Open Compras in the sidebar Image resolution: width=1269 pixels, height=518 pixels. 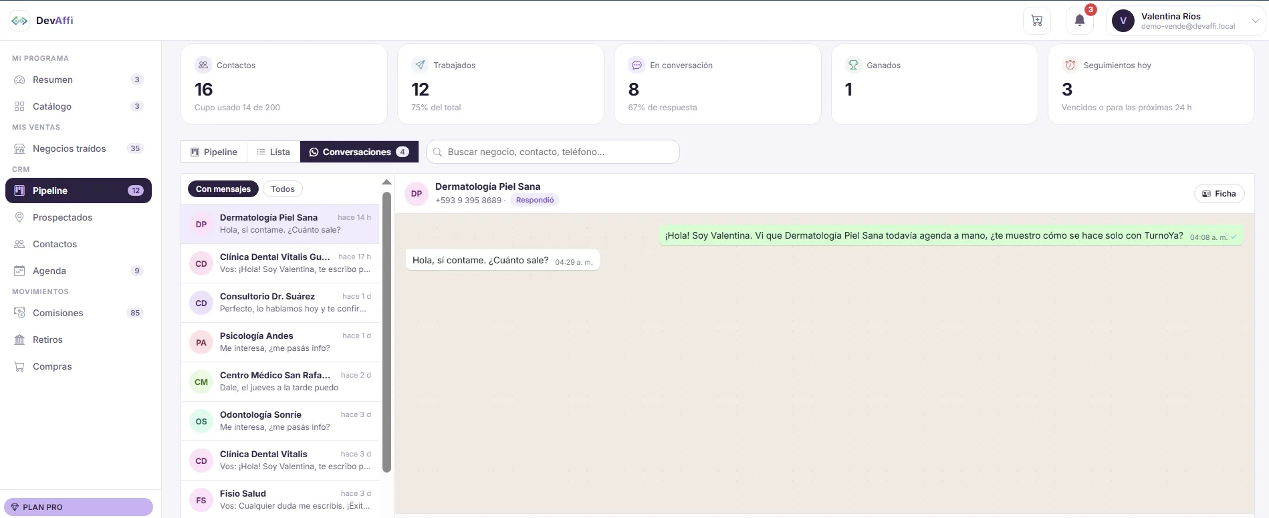(x=78, y=366)
